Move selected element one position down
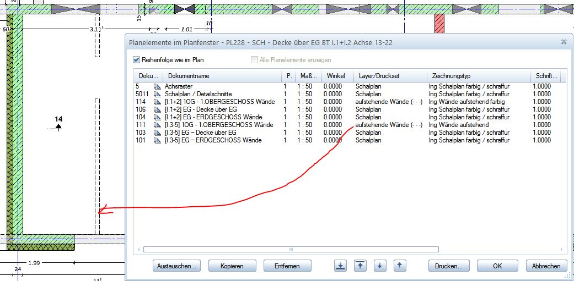 click(x=379, y=266)
